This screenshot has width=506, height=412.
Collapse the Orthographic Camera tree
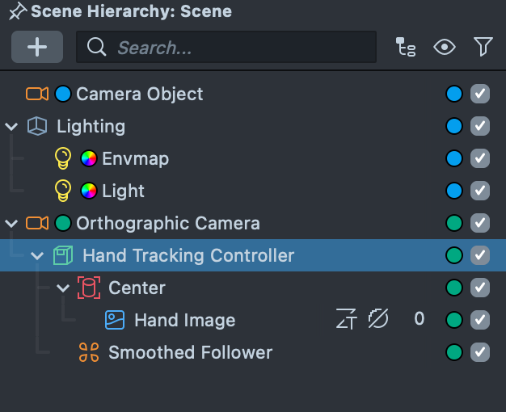click(x=11, y=223)
